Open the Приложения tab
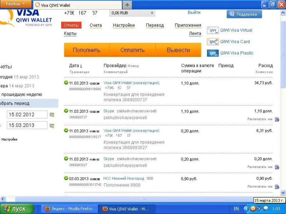Image resolution: width=286 pixels, height=214 pixels. pos(188,25)
